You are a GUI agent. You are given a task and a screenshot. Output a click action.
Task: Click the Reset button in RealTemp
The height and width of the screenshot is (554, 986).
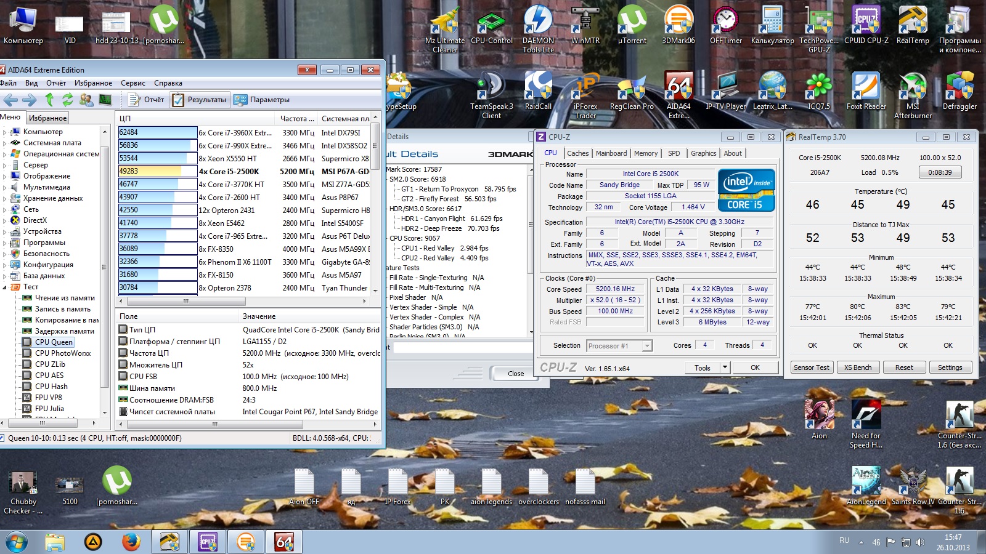point(904,367)
